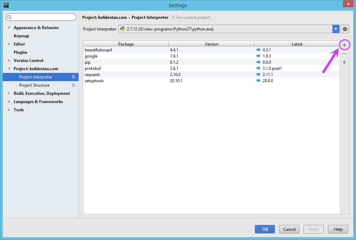Expand the Editor section arrow

[x=9, y=44]
